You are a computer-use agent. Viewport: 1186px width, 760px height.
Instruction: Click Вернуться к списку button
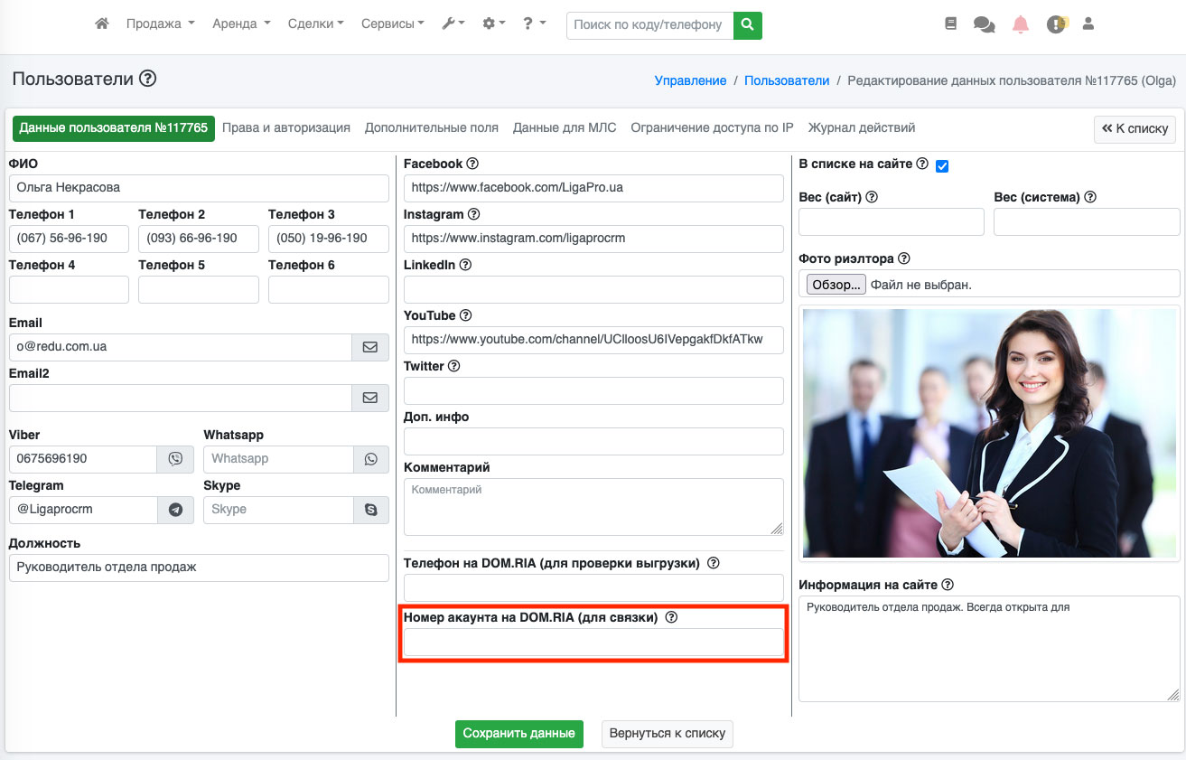click(668, 734)
